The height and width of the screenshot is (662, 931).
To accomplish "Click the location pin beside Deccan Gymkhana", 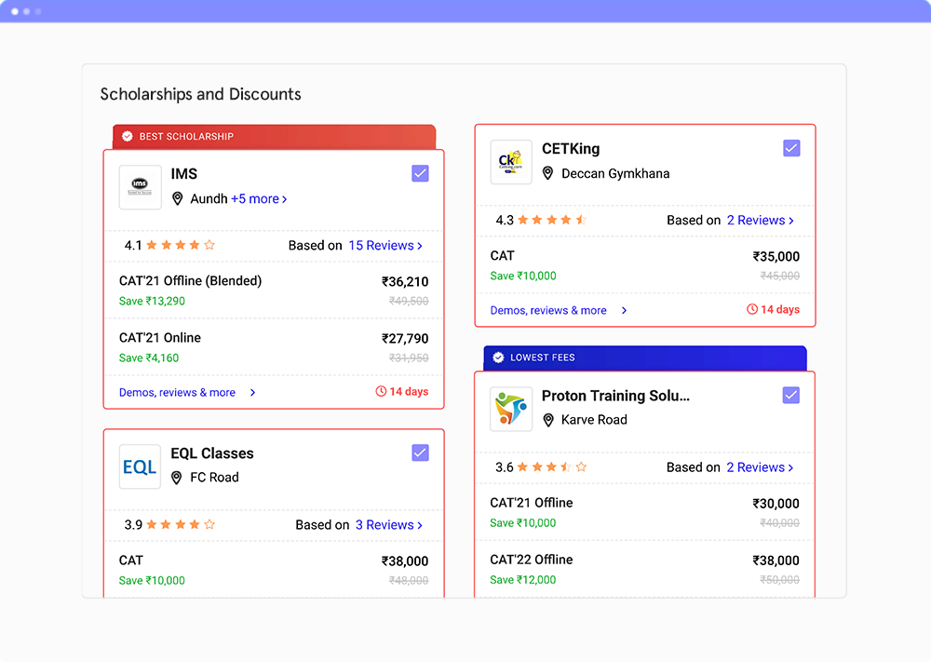I will [x=548, y=173].
